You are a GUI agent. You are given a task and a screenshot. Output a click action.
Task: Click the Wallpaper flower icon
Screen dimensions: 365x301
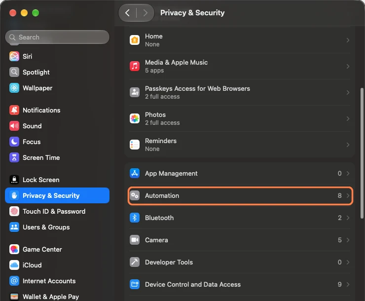point(14,88)
